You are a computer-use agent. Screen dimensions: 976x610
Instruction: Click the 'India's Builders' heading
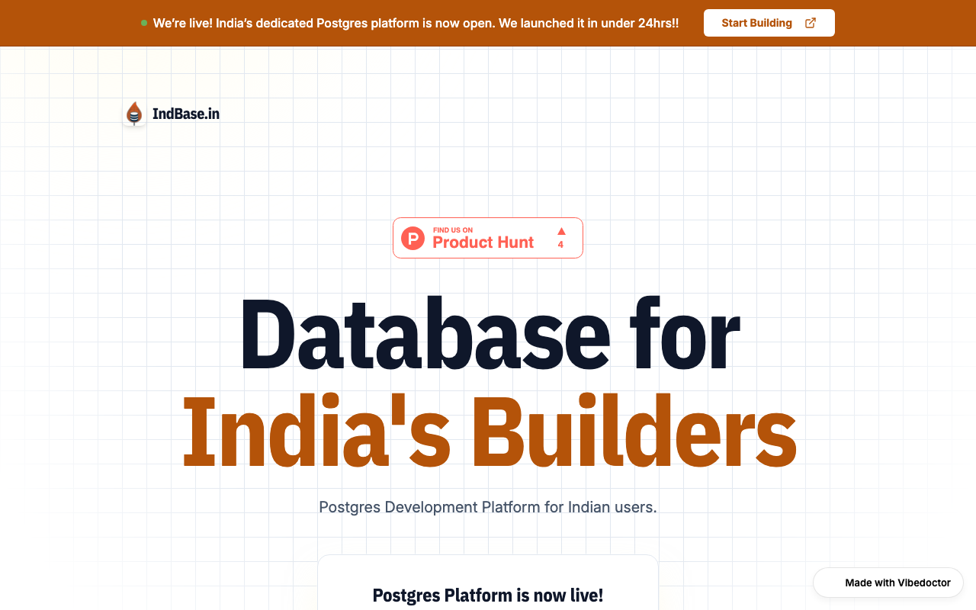pyautogui.click(x=490, y=432)
